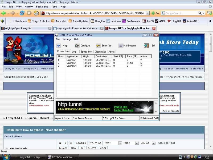Open the AnimeNfo bookmark

190,21
